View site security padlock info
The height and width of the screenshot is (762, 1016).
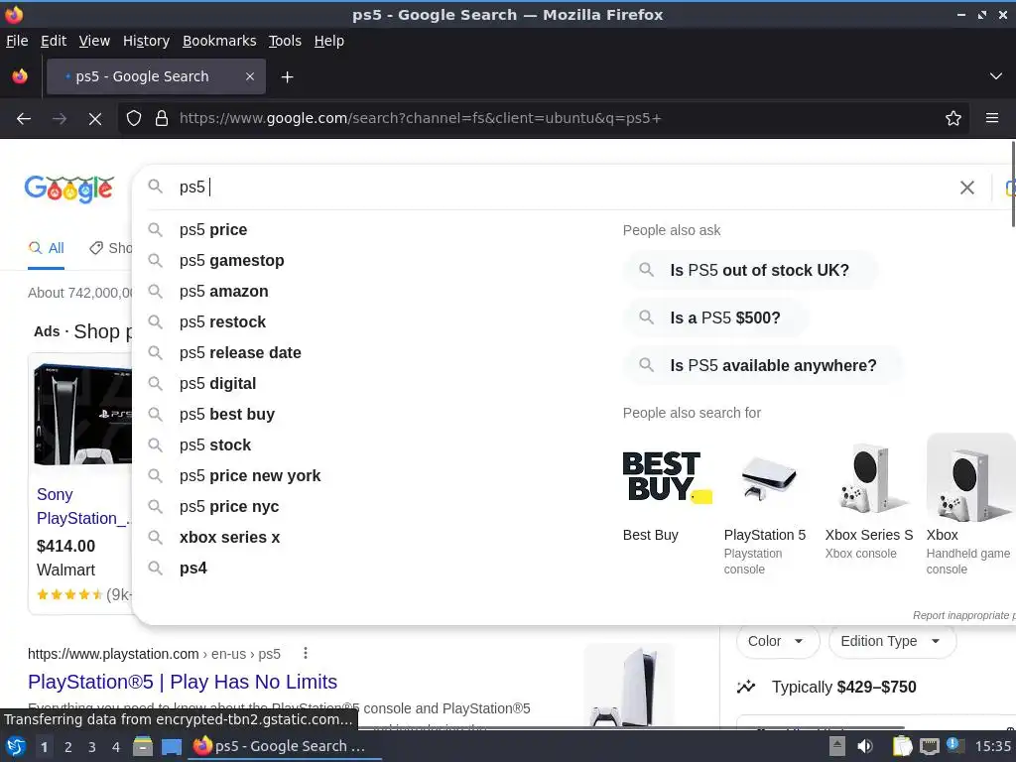pos(162,119)
